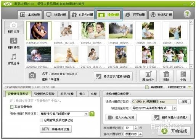The width and height of the screenshot is (196, 140).
Task: Click 浏览 browse button
Action: coord(185,102)
